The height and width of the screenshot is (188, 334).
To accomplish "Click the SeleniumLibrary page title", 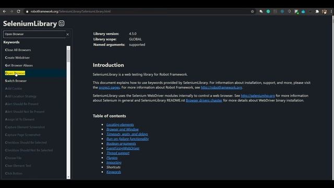I will [x=30, y=23].
